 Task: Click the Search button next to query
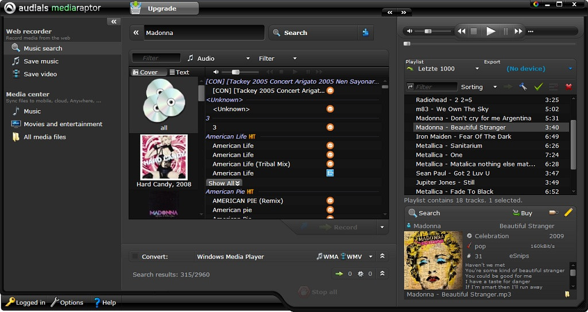pos(313,33)
